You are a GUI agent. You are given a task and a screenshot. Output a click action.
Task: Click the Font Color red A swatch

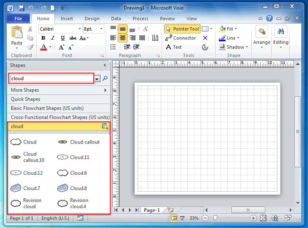point(44,47)
